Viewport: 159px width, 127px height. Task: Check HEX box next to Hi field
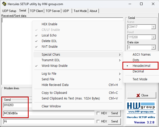coord(98,121)
